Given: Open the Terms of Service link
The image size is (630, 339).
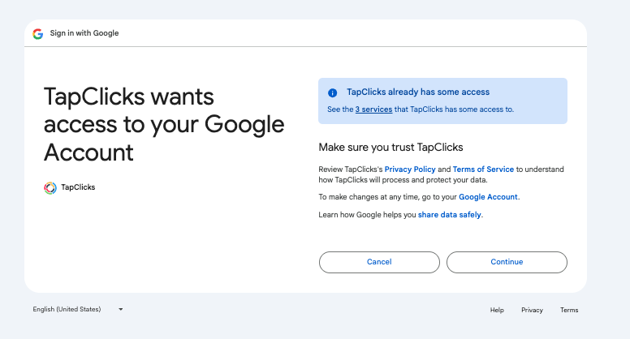Looking at the screenshot, I should [x=483, y=169].
